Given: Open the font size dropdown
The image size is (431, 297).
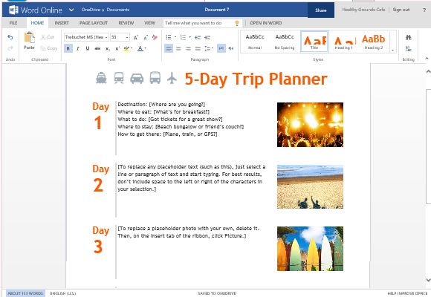Looking at the screenshot, I should pyautogui.click(x=120, y=37).
